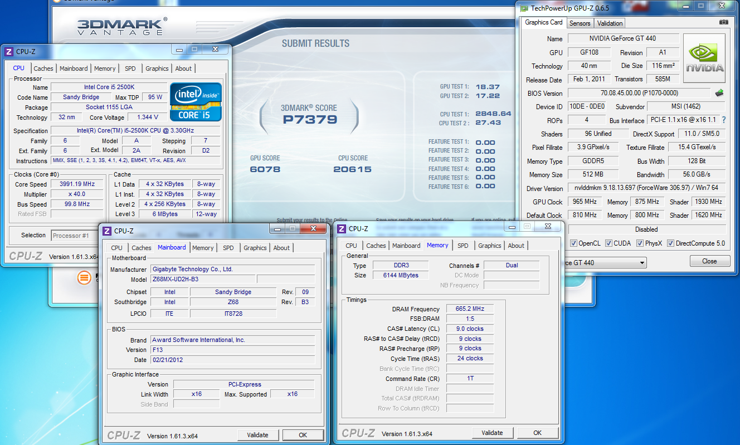Click the Intel Core i5 logo badge
The height and width of the screenshot is (445, 740).
196,102
